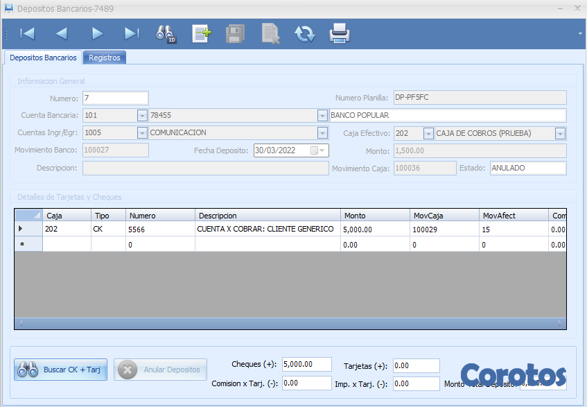Navigate to the next record
This screenshot has height=407, width=587.
tap(97, 33)
